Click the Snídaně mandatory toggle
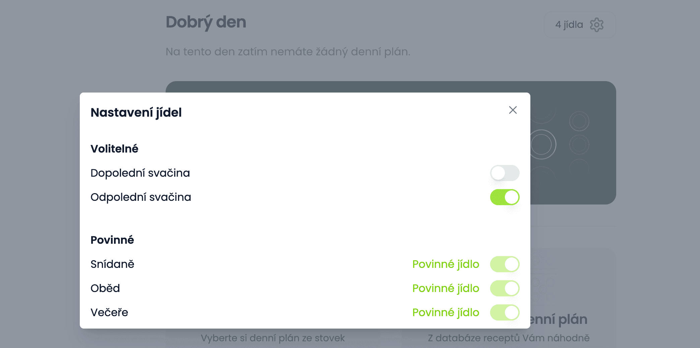This screenshot has height=348, width=700. point(505,264)
